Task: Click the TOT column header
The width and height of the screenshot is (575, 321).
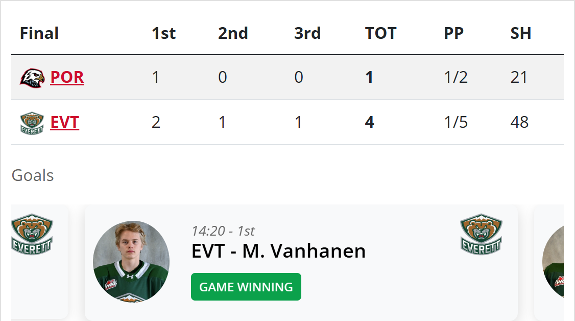Action: point(380,33)
